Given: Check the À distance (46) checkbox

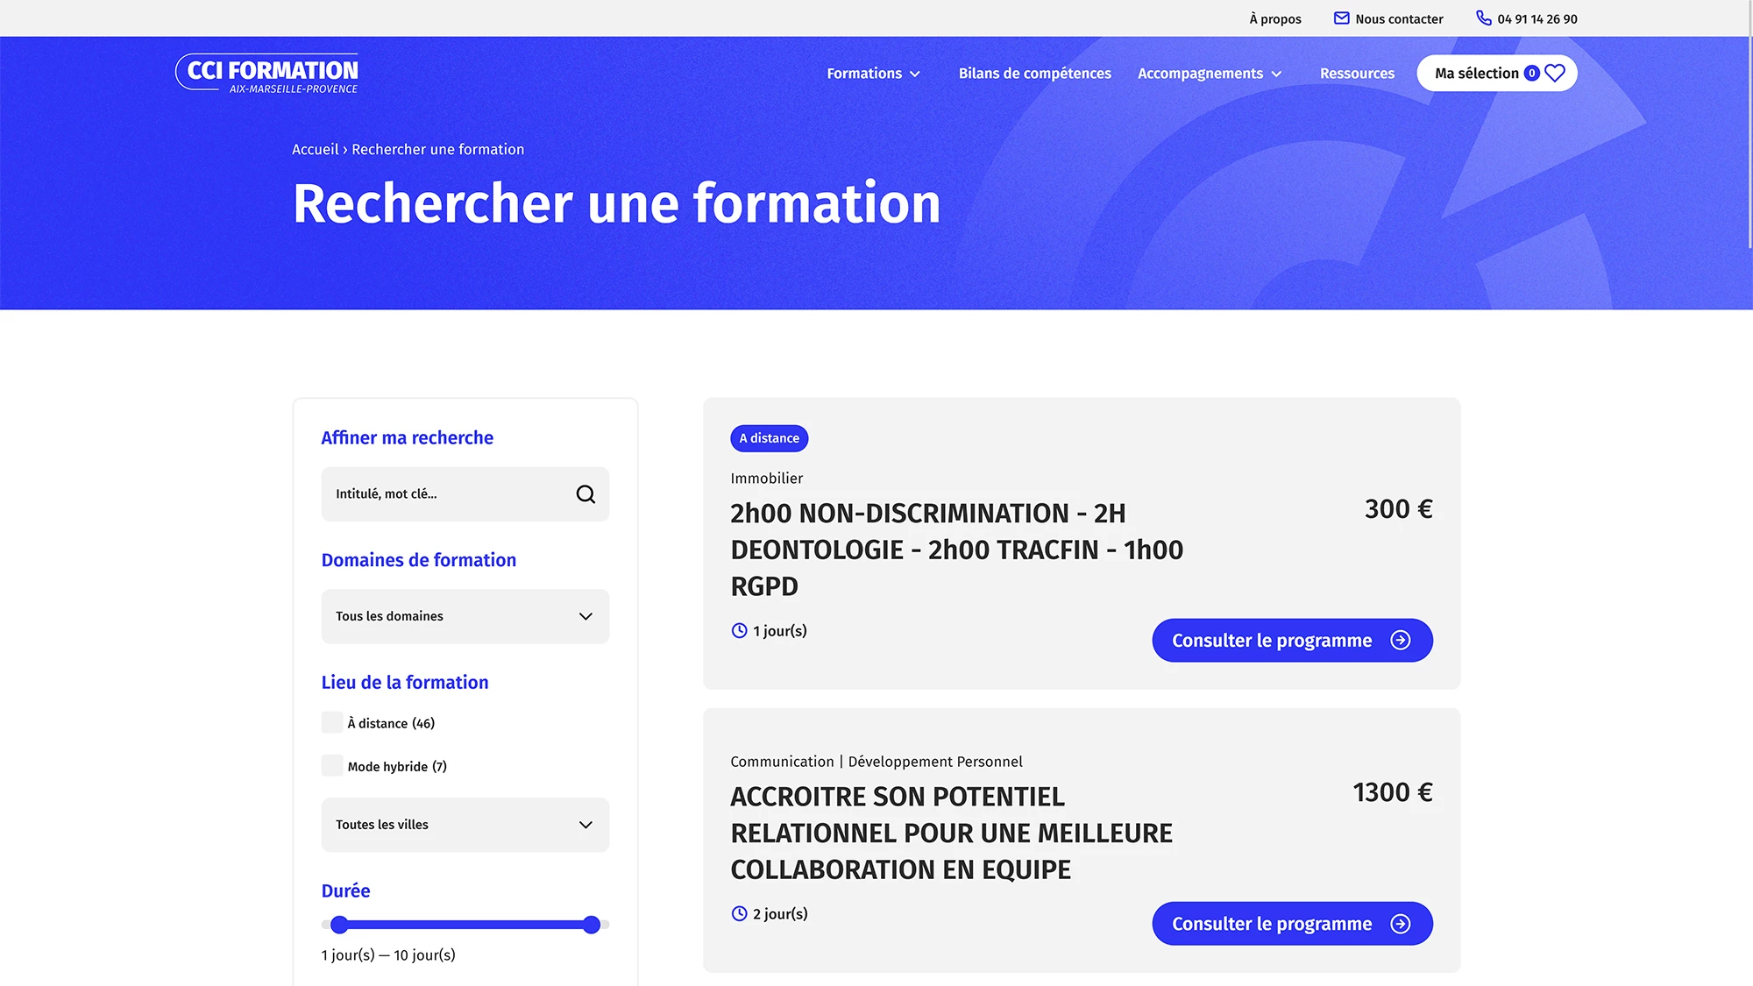Looking at the screenshot, I should click(x=332, y=723).
